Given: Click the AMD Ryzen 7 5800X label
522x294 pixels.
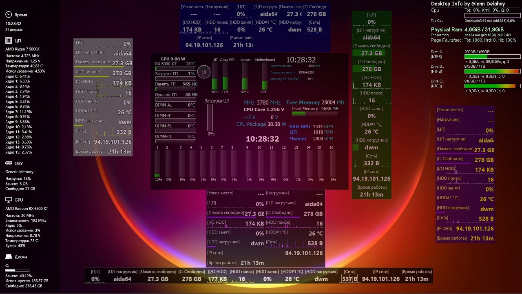Looking at the screenshot, I should 22,49.
